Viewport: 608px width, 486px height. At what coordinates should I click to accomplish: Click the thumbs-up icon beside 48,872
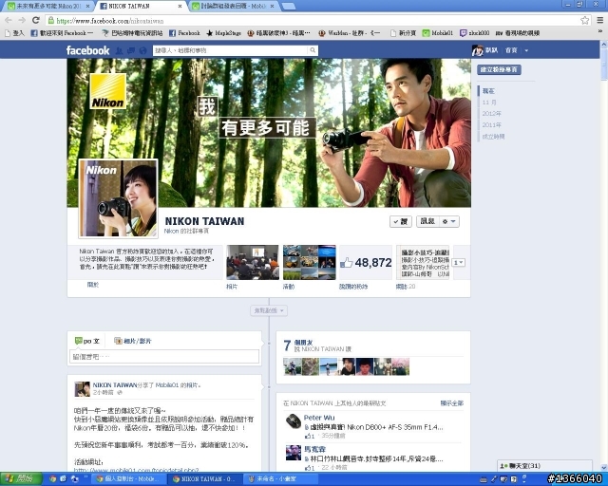point(346,263)
